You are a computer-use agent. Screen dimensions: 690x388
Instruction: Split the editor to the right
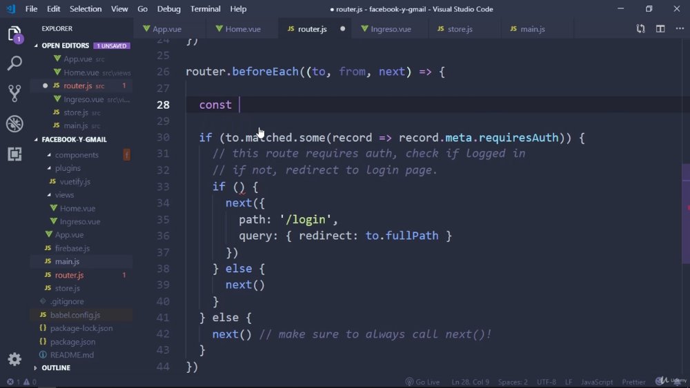(x=660, y=28)
